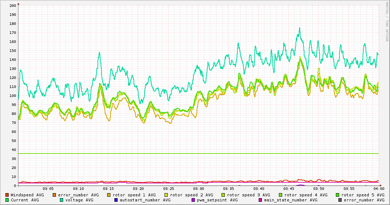Click the teal voltage AVG legend swatch
The width and height of the screenshot is (390, 205).
click(x=61, y=200)
